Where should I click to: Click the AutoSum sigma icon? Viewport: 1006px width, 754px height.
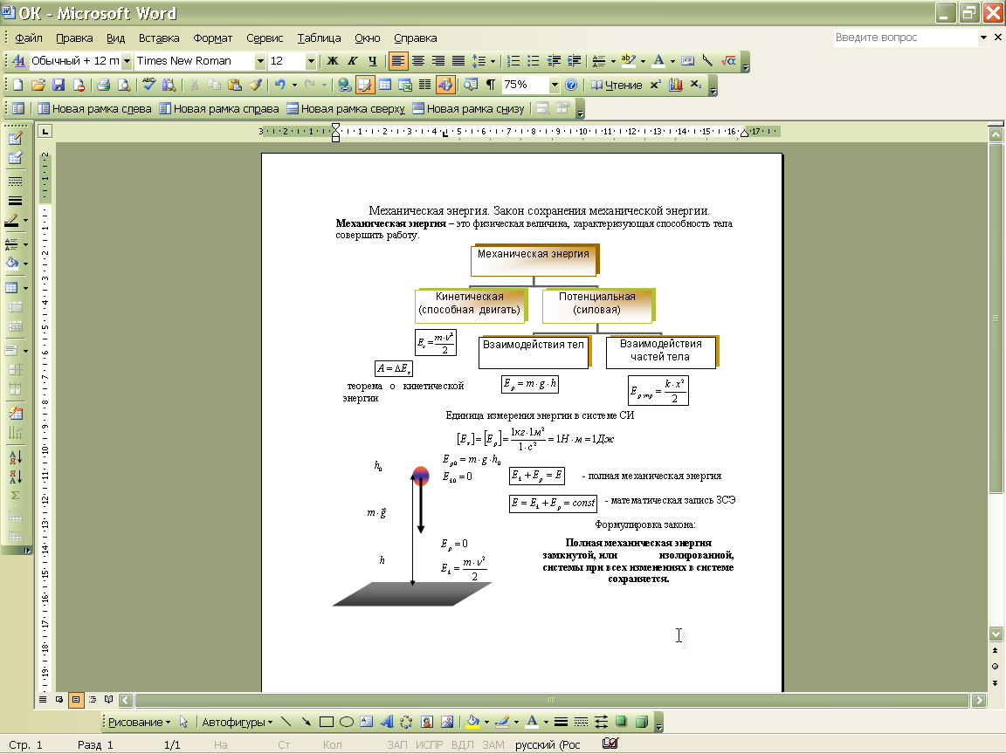(16, 495)
